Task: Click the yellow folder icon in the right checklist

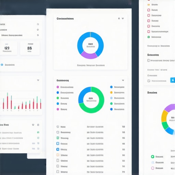Action: pyautogui.click(x=149, y=5)
